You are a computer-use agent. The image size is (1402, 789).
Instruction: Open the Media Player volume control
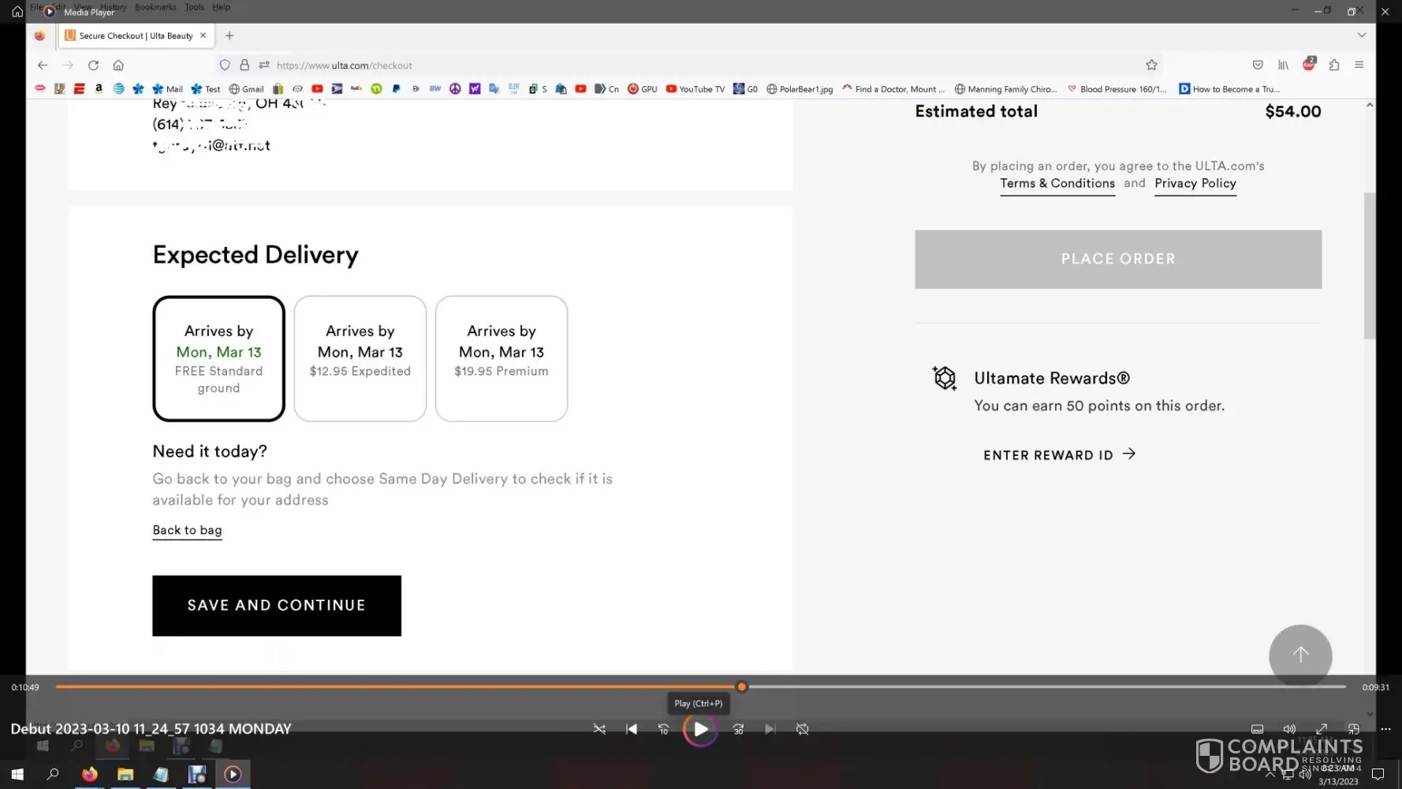(x=1289, y=729)
